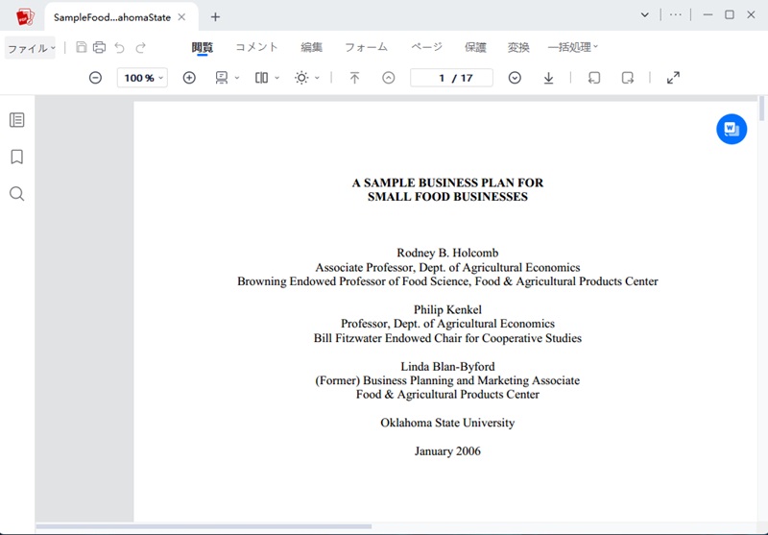Click the line Bill Fitzwater Endowed Chair
Screen dimensions: 768x535
[x=447, y=338]
